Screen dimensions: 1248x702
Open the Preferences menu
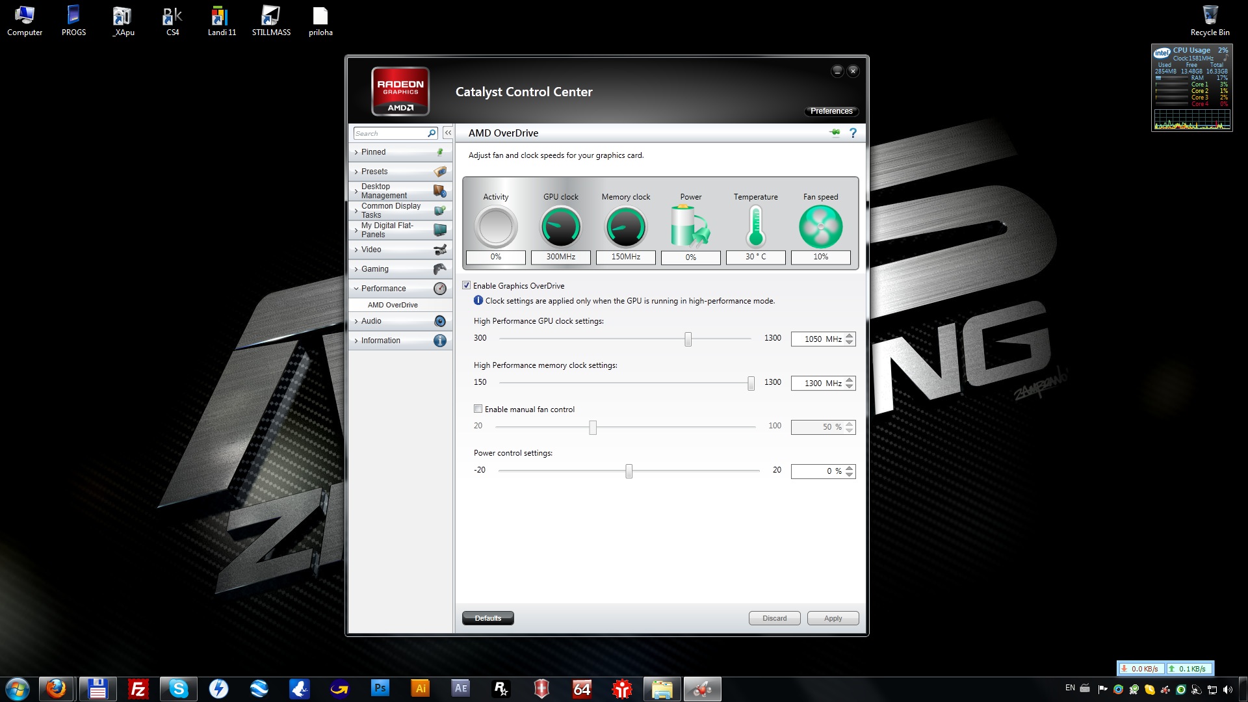tap(831, 111)
